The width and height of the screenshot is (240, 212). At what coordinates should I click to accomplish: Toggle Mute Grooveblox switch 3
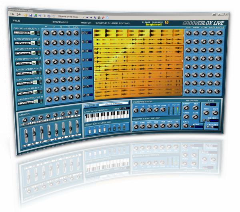100,130
